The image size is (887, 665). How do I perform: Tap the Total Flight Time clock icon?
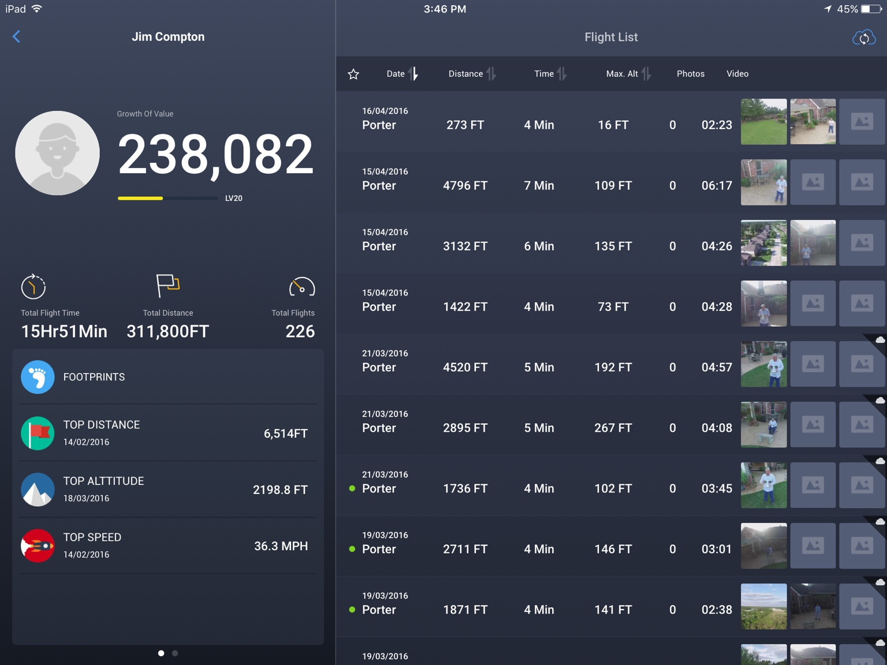pyautogui.click(x=33, y=286)
